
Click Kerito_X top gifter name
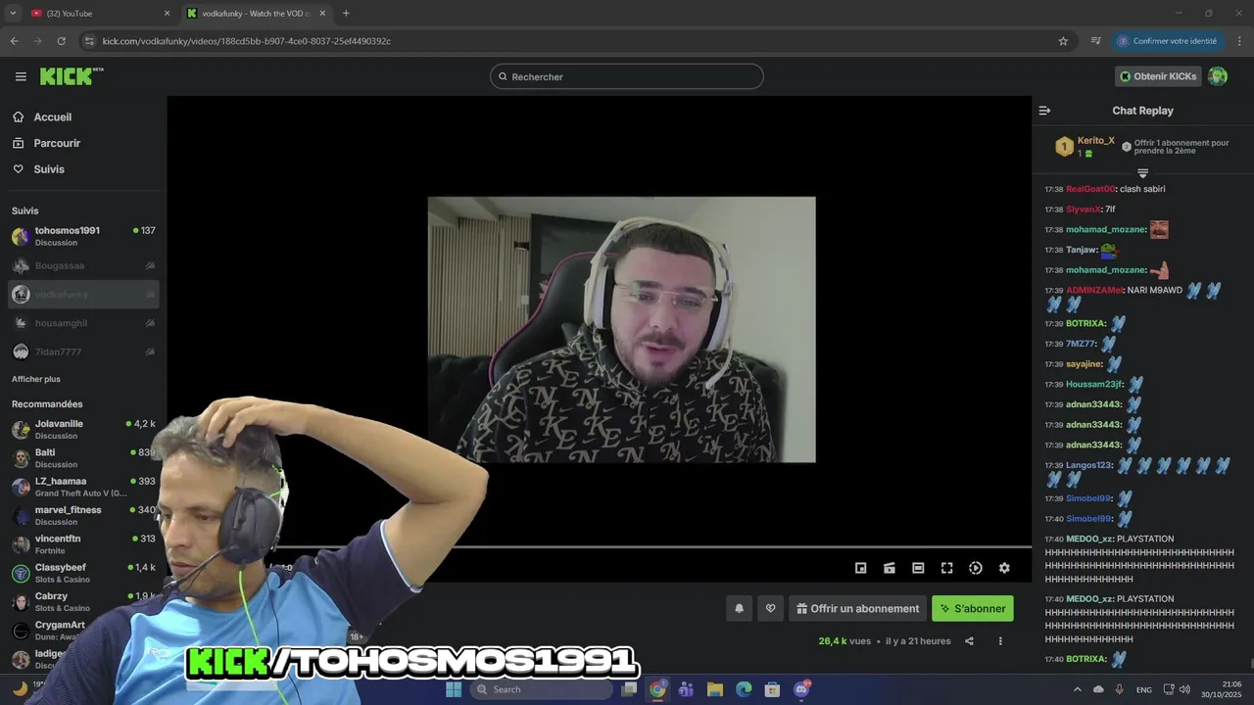[x=1096, y=141]
